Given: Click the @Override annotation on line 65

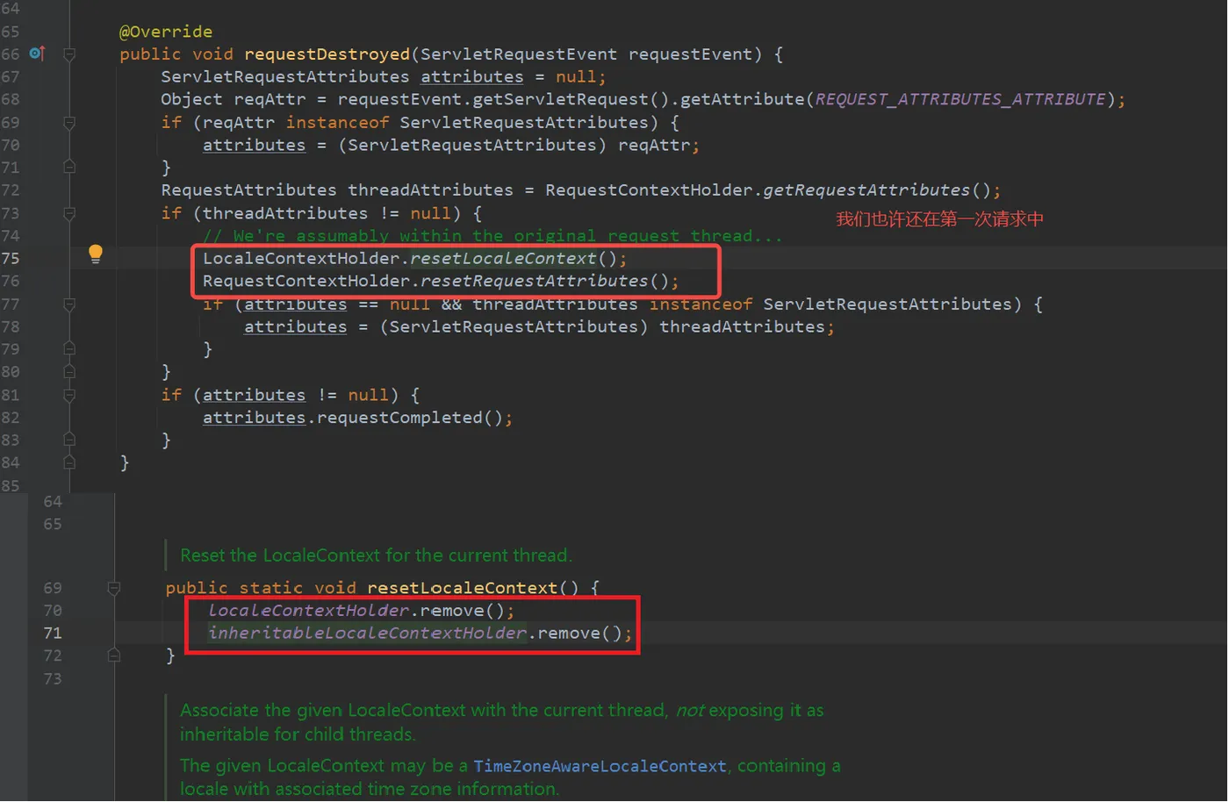Looking at the screenshot, I should [166, 32].
